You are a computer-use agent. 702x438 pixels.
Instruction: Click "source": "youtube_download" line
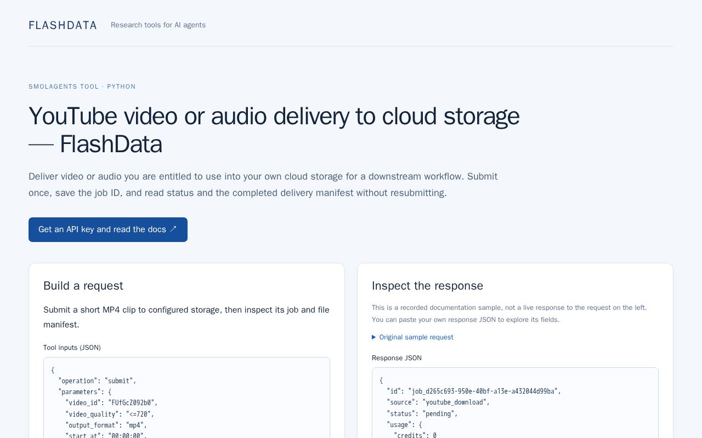coord(438,402)
